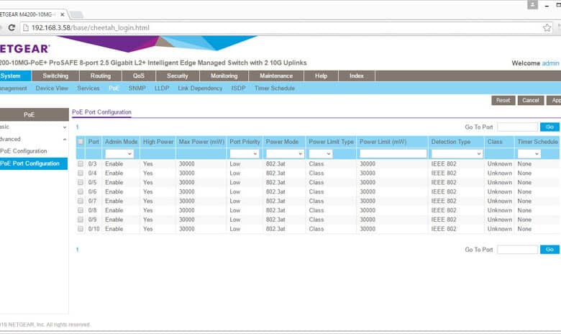Click the top Go button
This screenshot has height=334, width=561.
click(549, 127)
